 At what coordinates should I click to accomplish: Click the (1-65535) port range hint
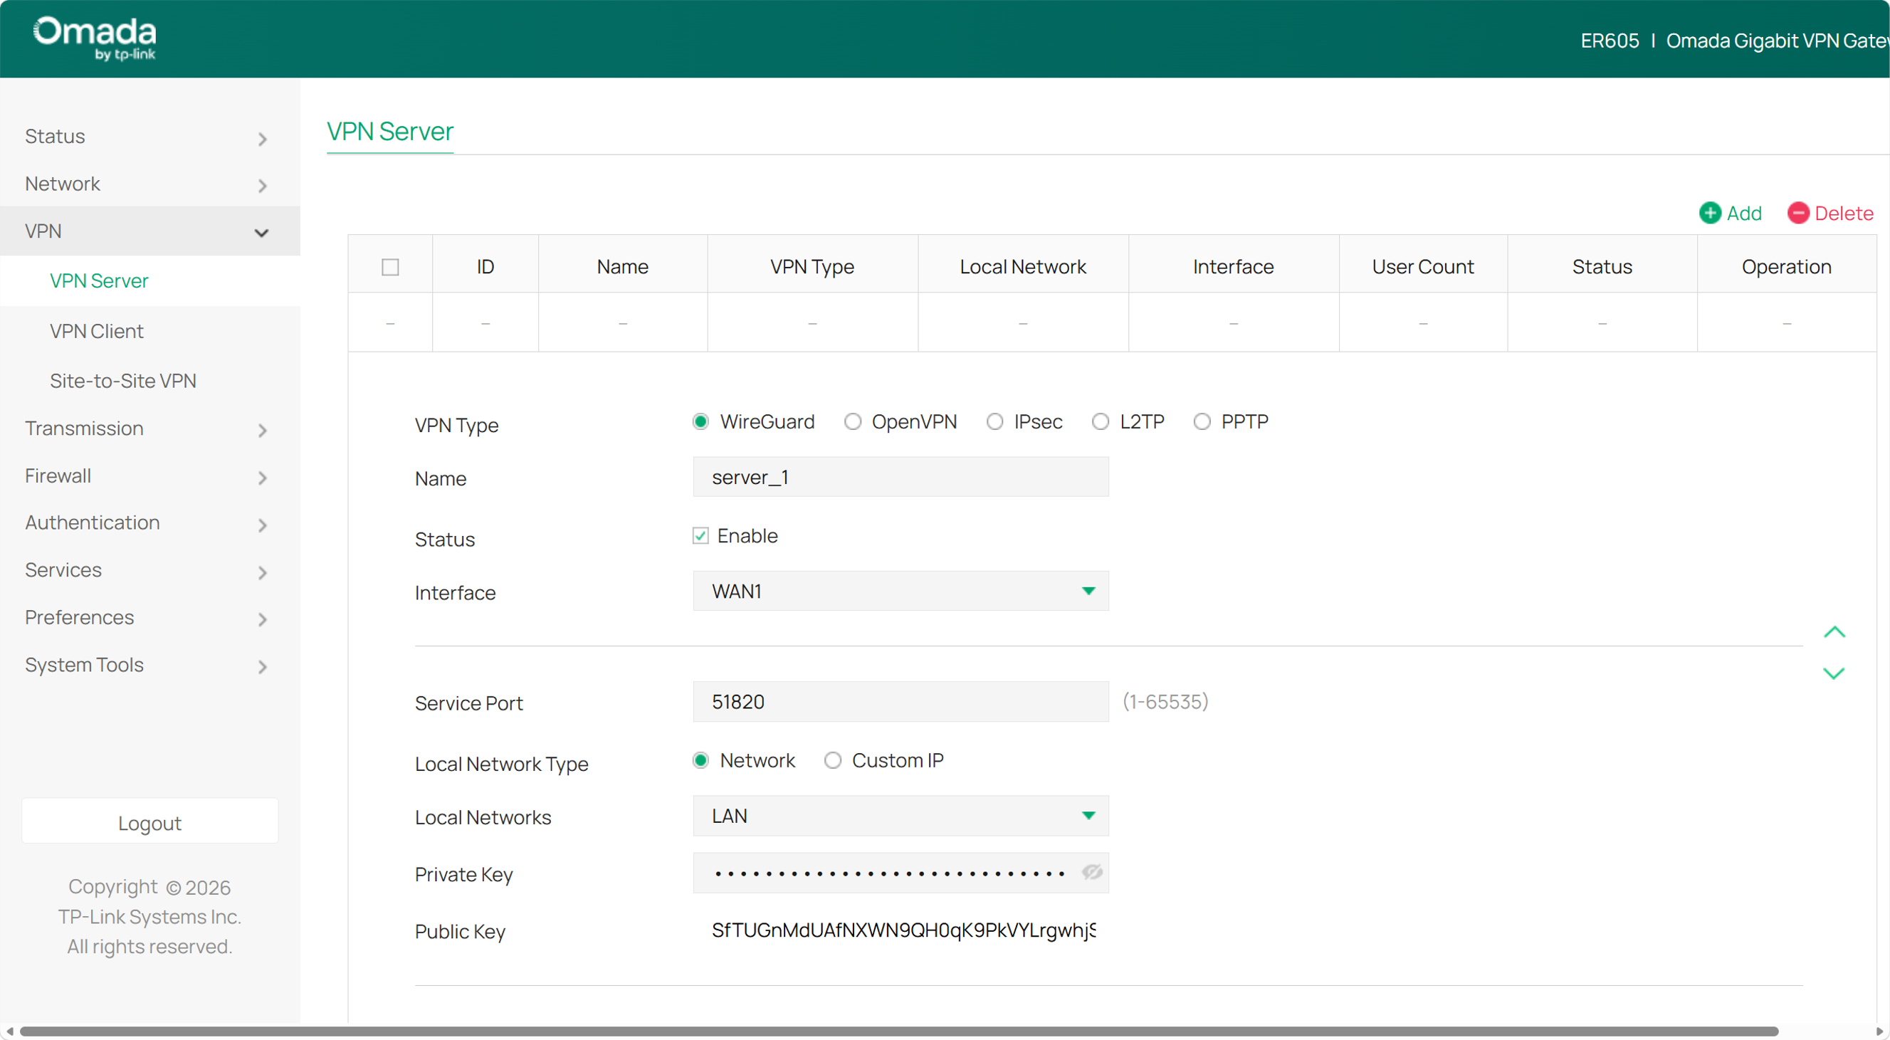(x=1165, y=702)
